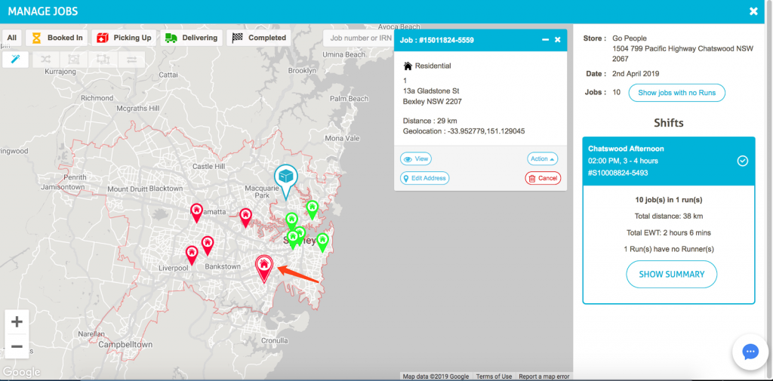Click the red pin left of Parramatta label
This screenshot has height=381, width=773.
point(197,213)
